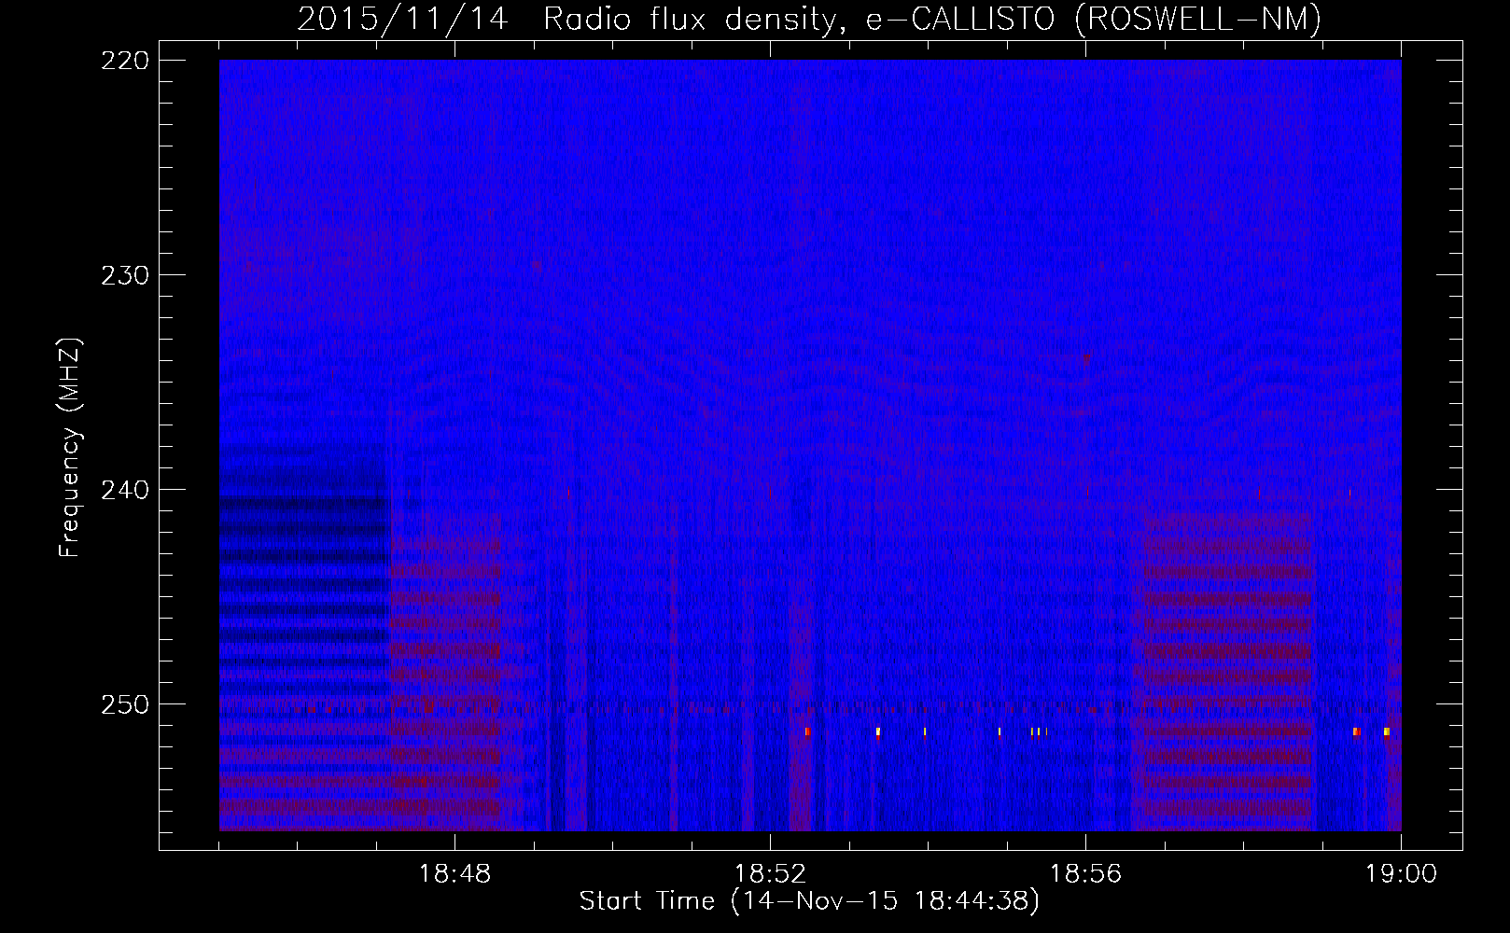Select the 240 frequency tick label

coord(124,490)
